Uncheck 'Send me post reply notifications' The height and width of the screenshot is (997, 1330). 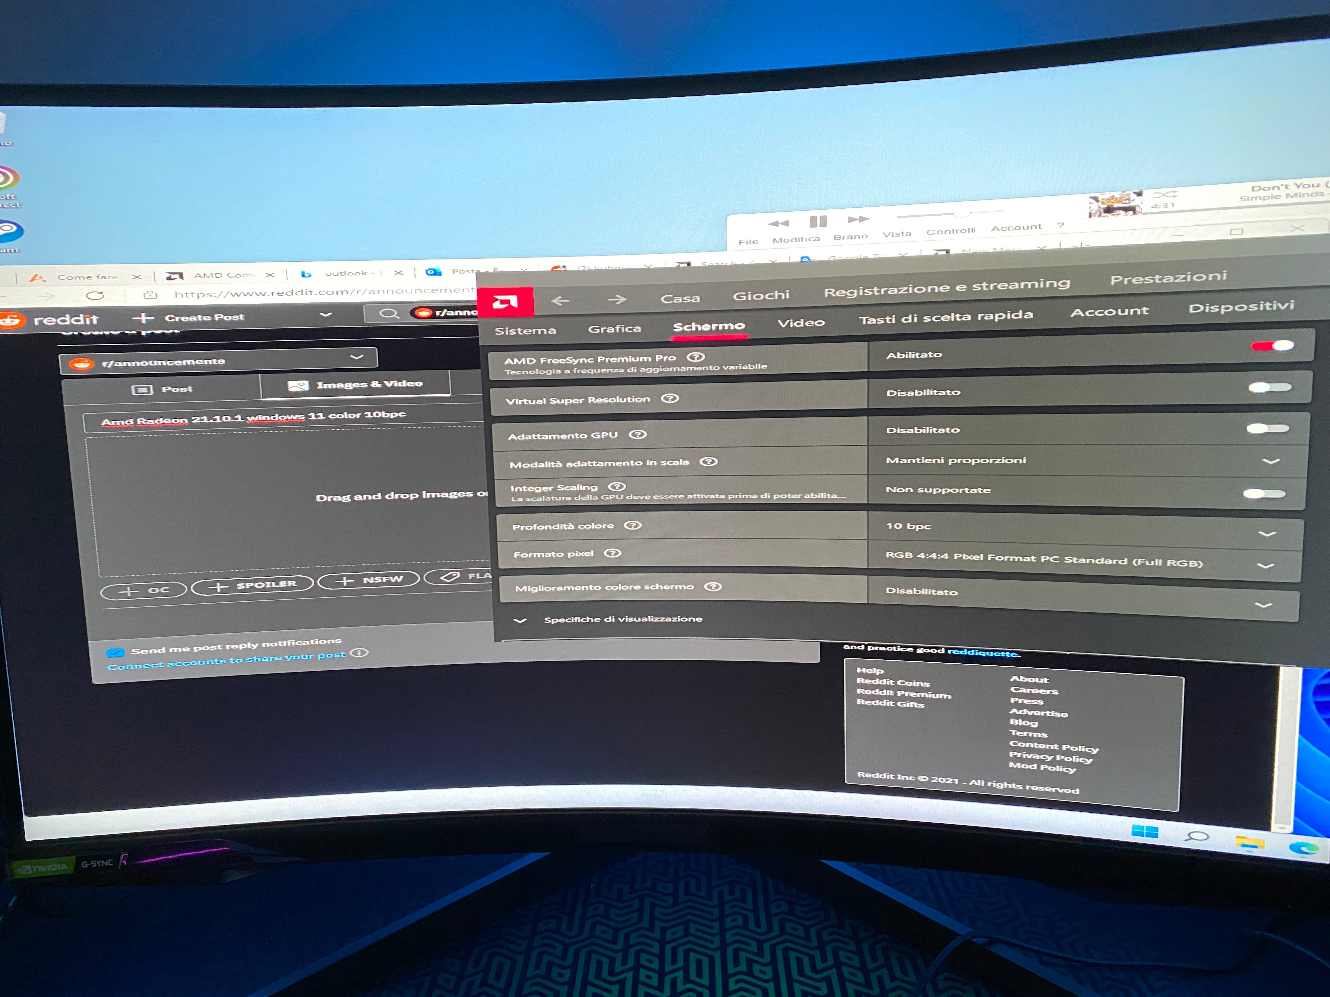point(115,653)
